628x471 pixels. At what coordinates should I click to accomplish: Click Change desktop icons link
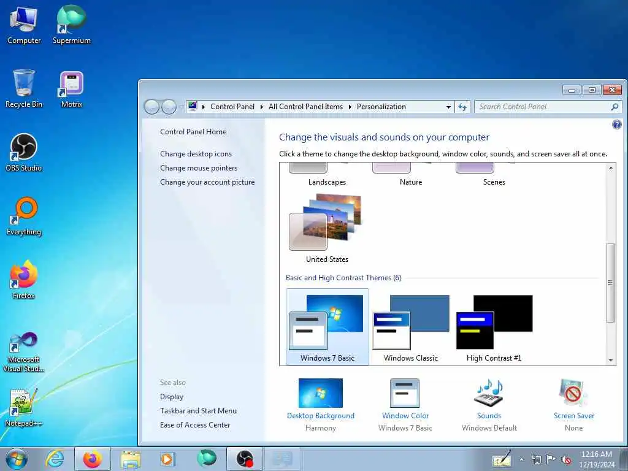196,154
